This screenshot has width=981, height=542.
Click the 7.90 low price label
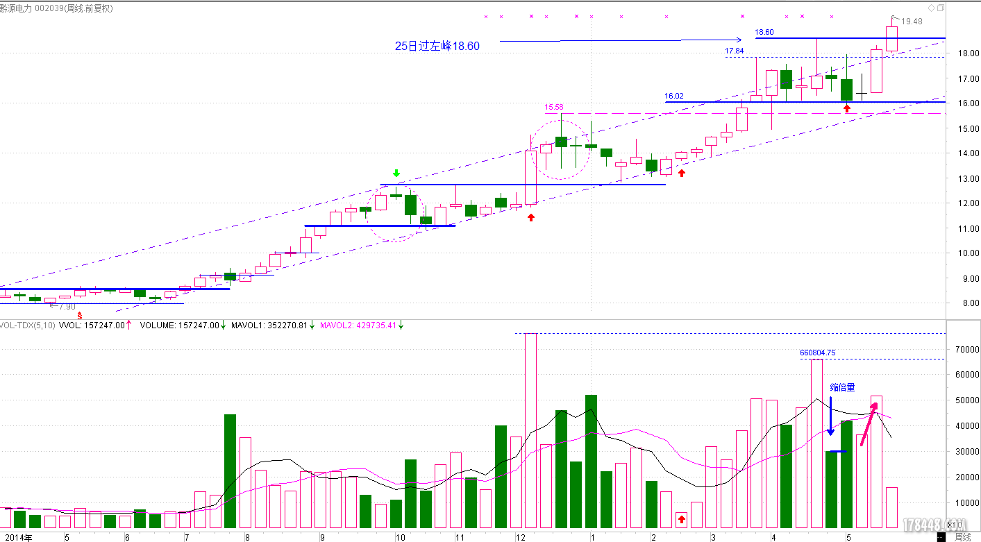click(x=67, y=306)
